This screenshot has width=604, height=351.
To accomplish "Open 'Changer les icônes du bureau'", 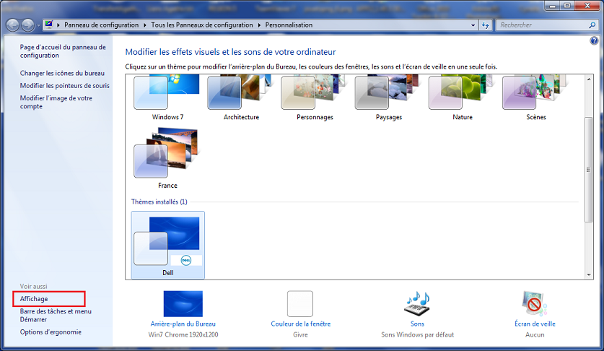I will coord(62,73).
